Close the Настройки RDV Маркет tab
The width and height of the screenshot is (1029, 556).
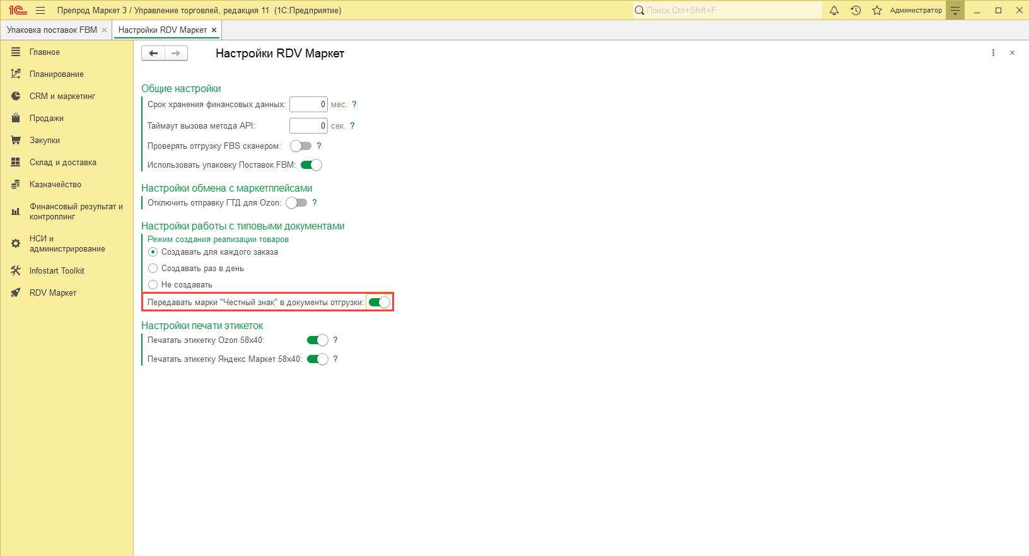click(x=214, y=30)
